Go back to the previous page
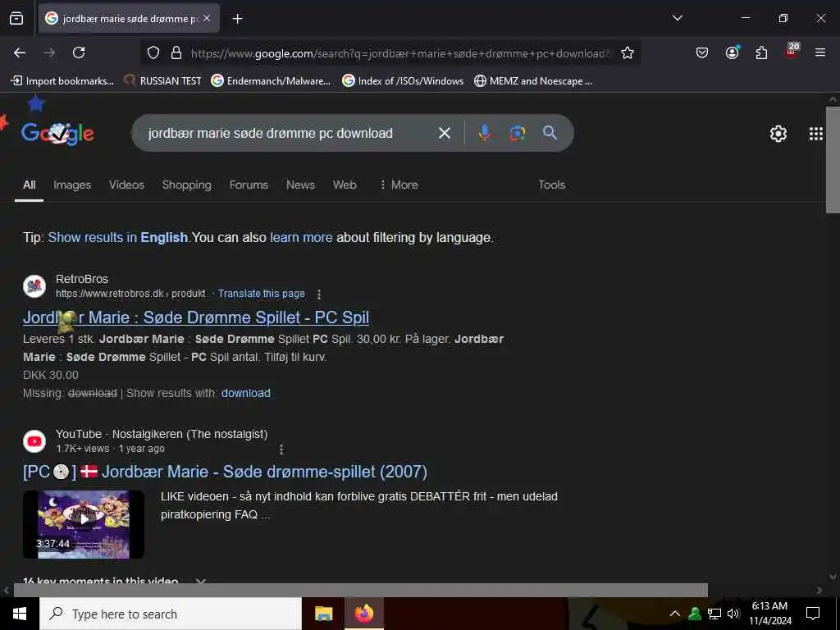840x630 pixels. (20, 52)
